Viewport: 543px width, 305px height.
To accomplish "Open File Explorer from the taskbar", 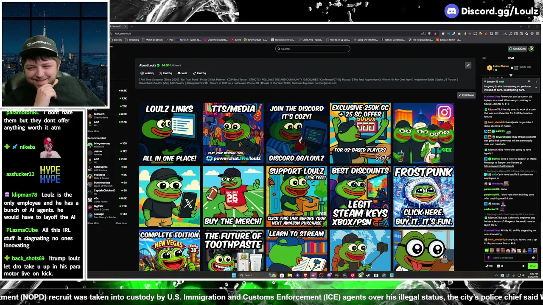I will (290, 275).
